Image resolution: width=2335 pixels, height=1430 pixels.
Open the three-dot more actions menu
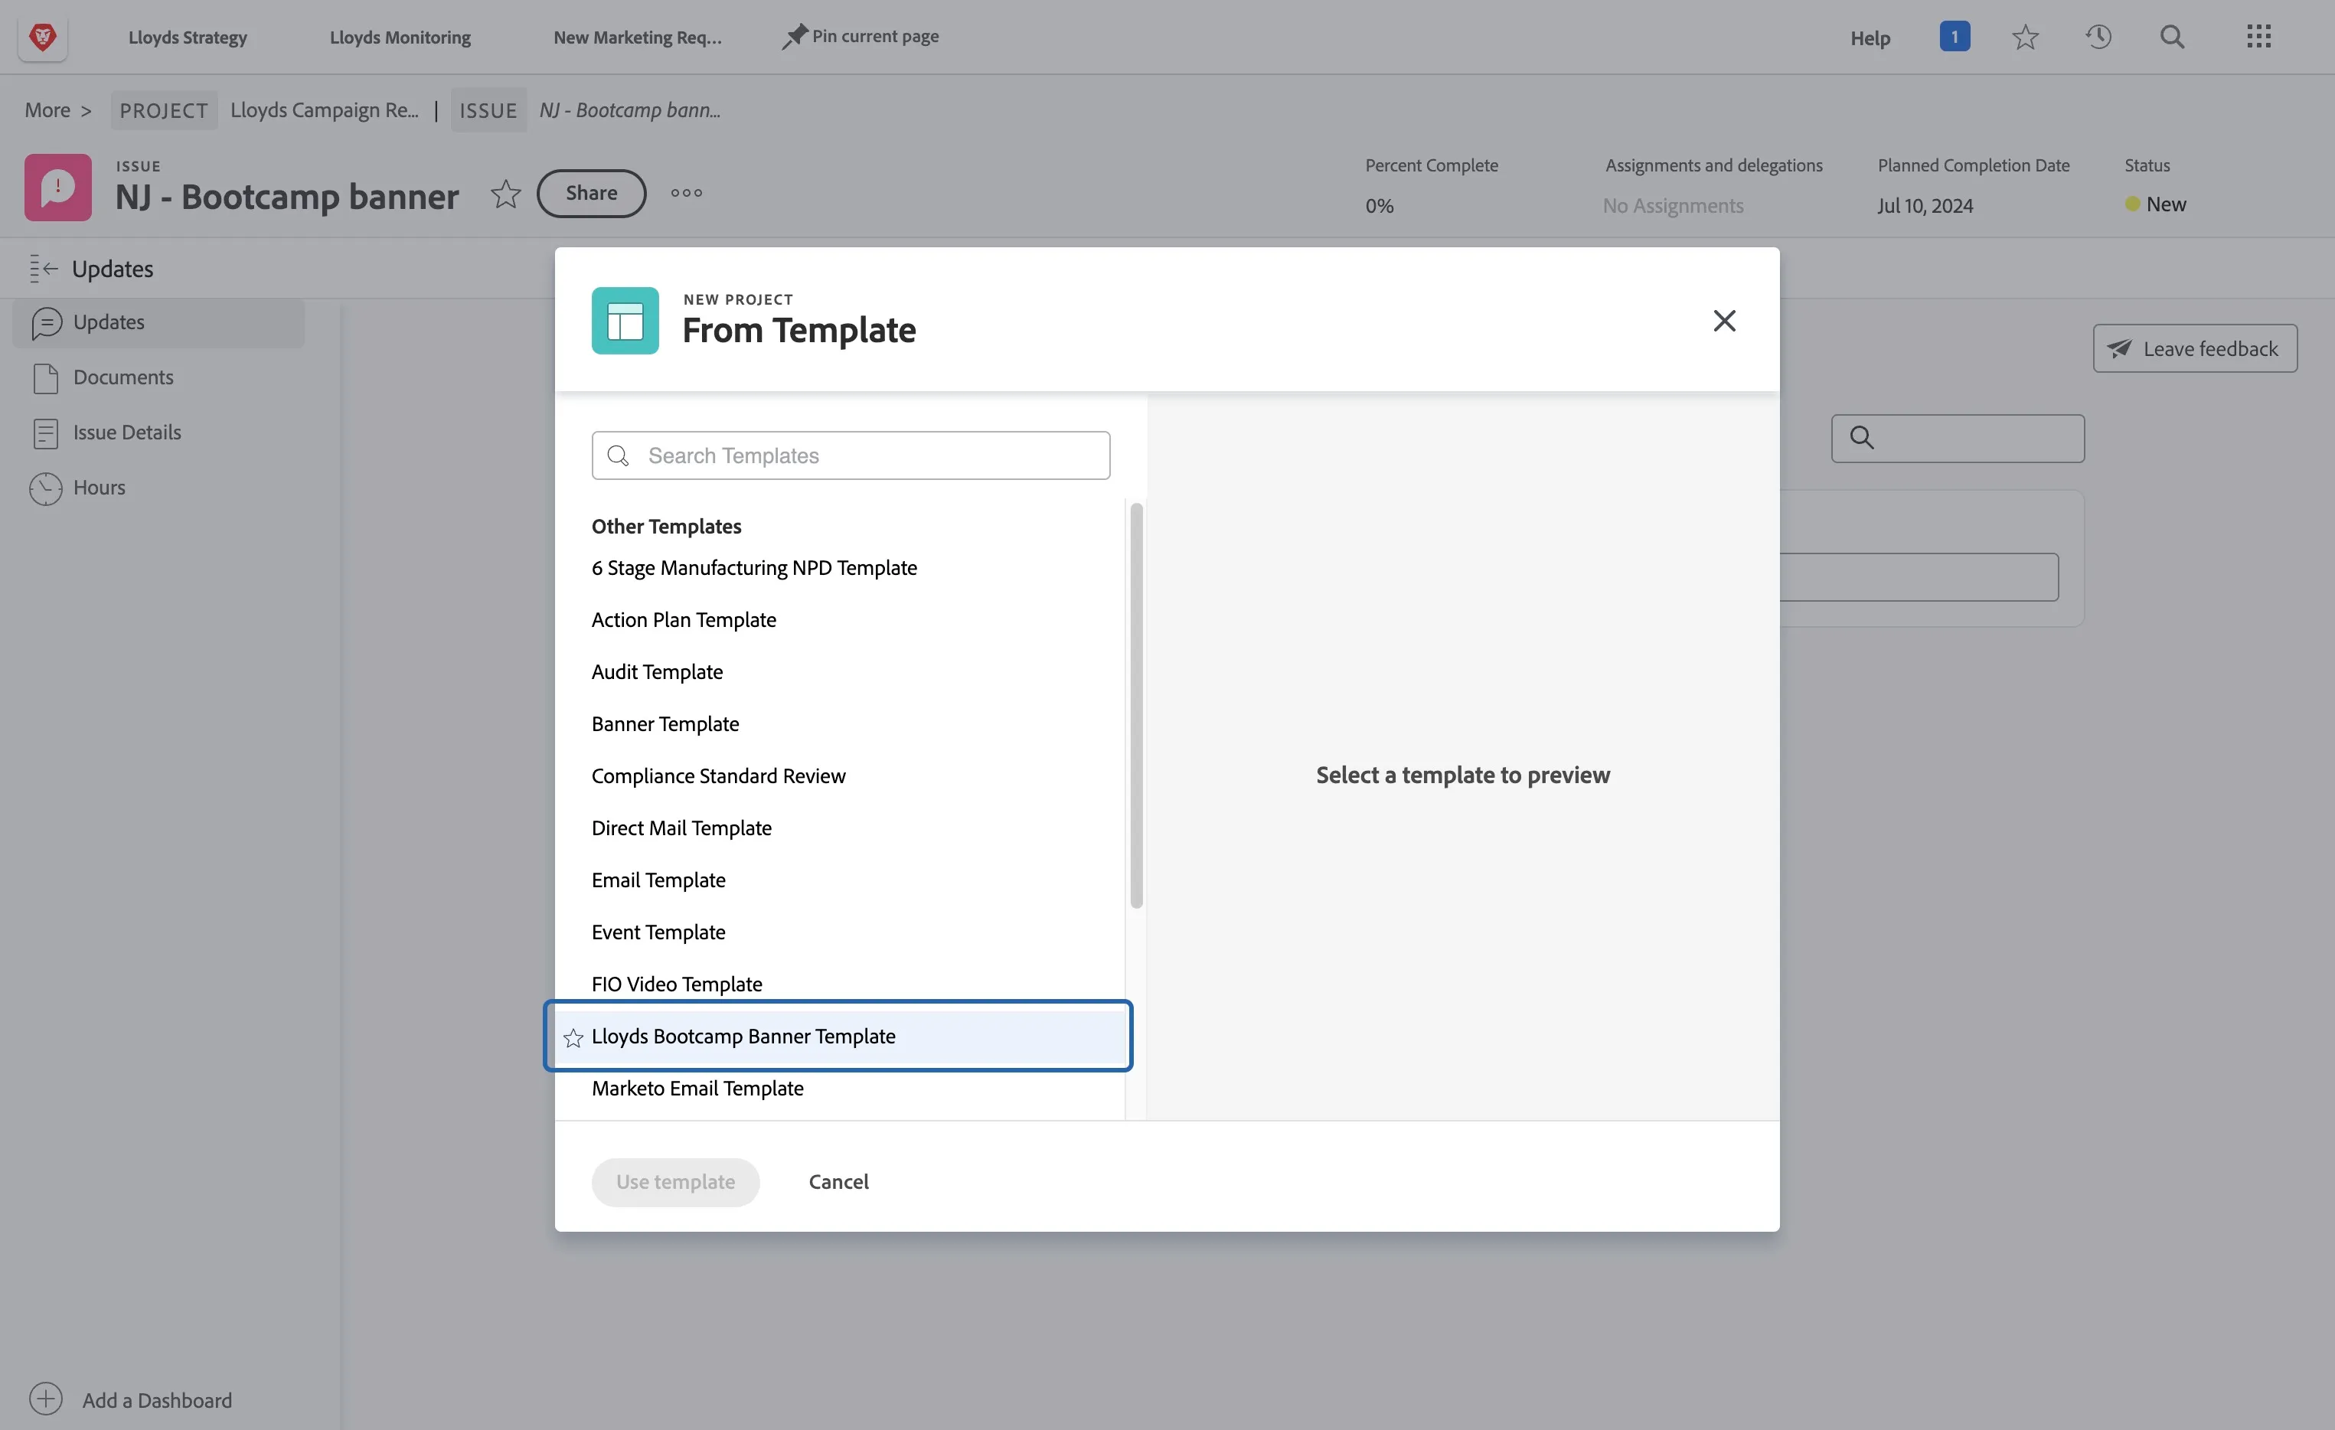(686, 194)
